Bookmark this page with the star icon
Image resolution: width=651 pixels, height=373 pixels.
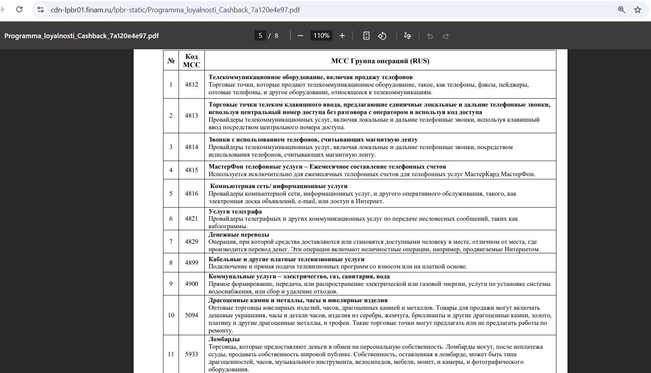(x=637, y=10)
